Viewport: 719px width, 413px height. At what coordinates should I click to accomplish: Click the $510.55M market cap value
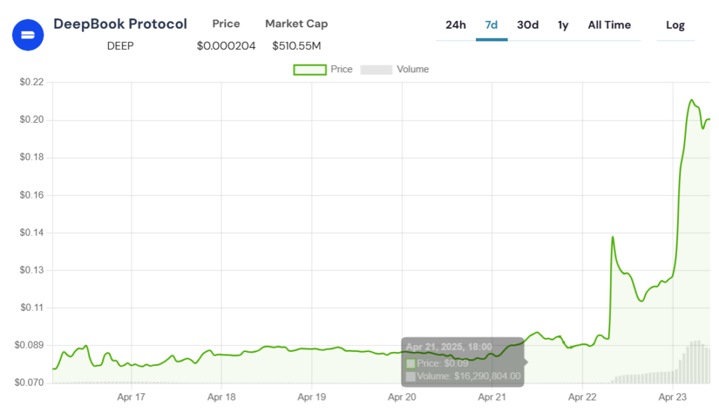296,46
